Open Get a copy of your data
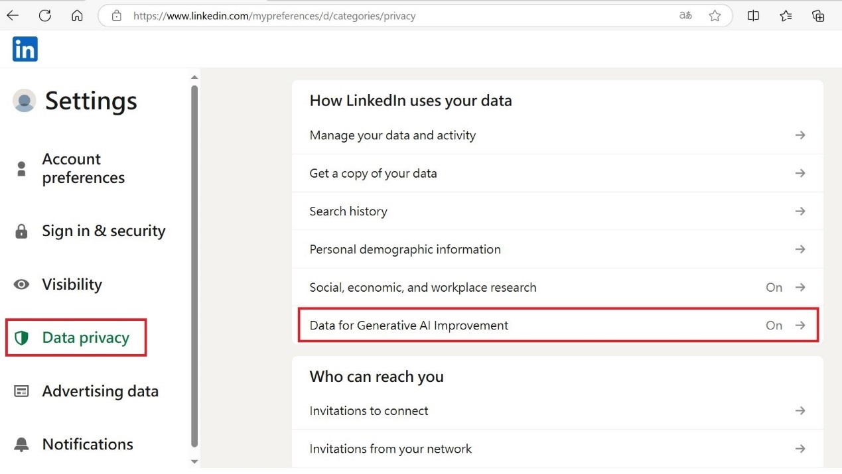The height and width of the screenshot is (474, 842). click(557, 173)
